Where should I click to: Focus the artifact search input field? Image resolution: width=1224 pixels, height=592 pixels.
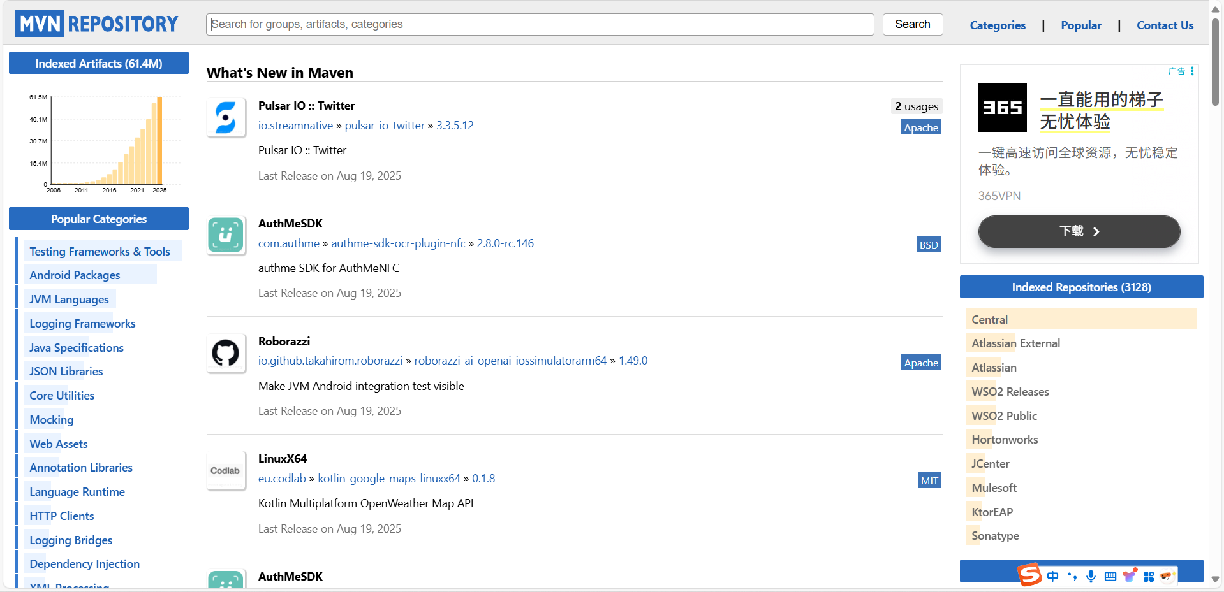click(x=540, y=24)
